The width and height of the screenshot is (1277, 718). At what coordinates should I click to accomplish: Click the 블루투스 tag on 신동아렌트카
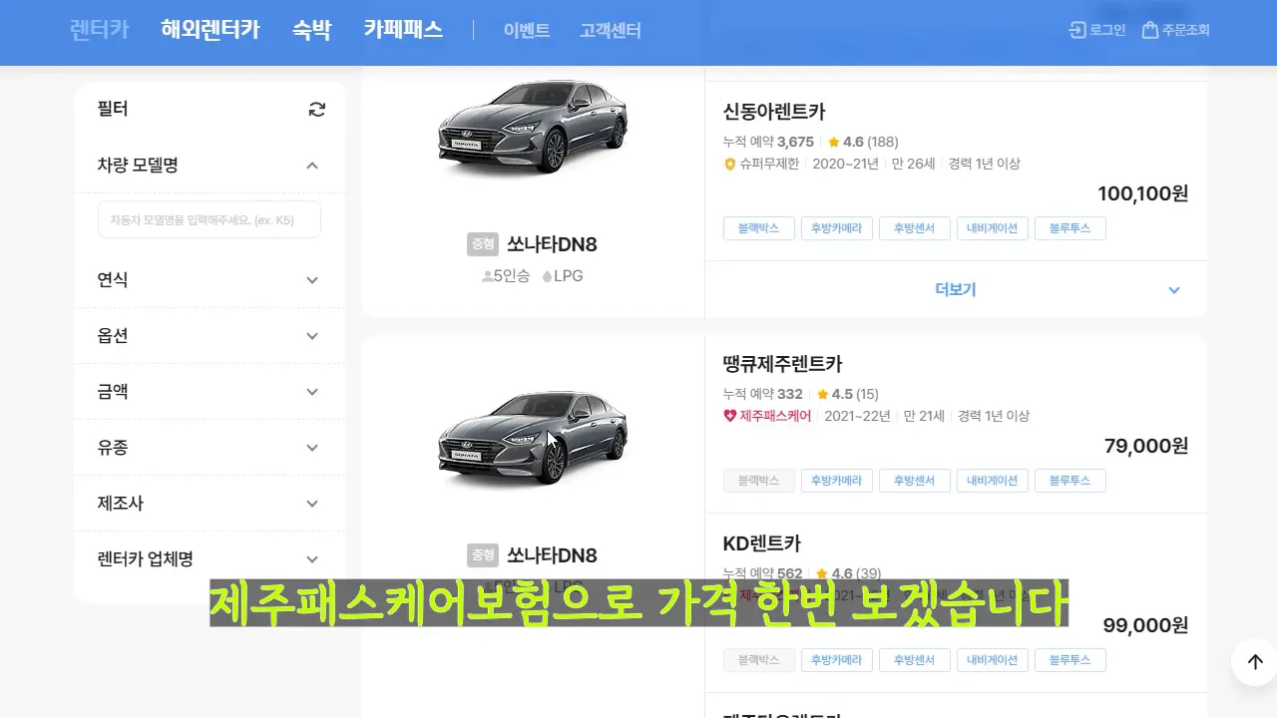1070,228
